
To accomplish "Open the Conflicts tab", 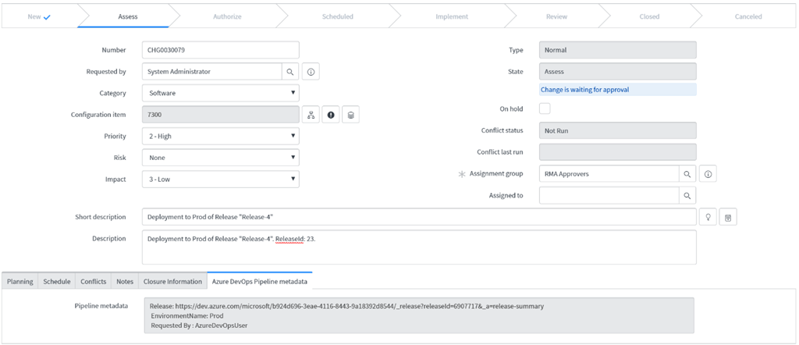I will point(94,281).
